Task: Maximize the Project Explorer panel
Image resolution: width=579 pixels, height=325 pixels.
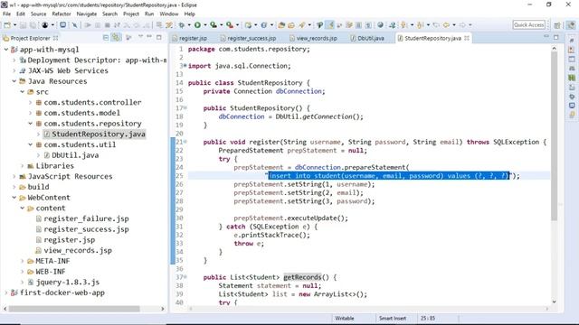Action: [159, 37]
